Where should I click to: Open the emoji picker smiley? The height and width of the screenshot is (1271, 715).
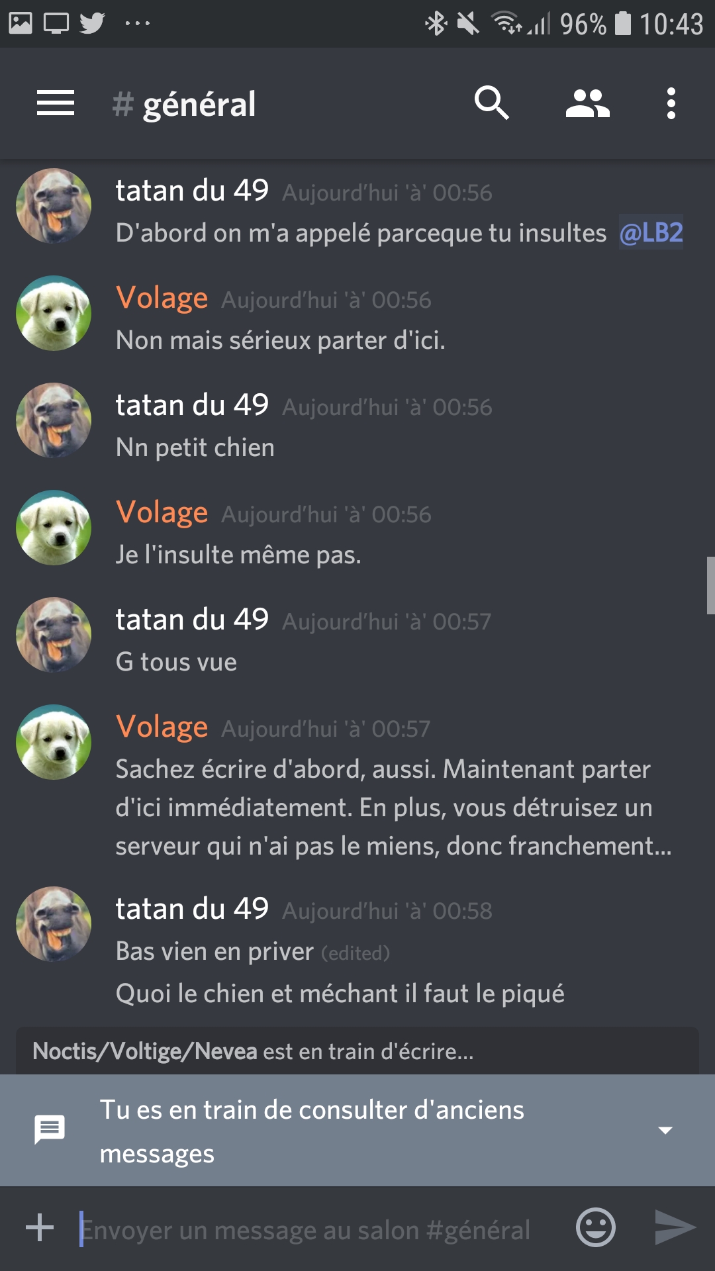tap(596, 1228)
